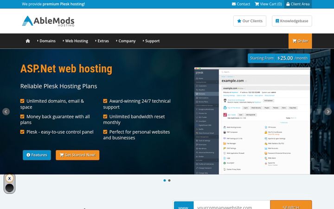Click the Starting From $25.00 /month badge
This screenshot has width=334, height=209.
pos(279,58)
